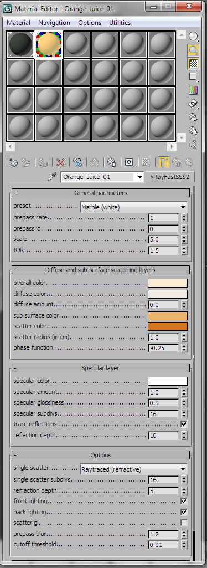Disable the front lighting checkbox
Image resolution: width=207 pixels, height=568 pixels.
click(184, 502)
